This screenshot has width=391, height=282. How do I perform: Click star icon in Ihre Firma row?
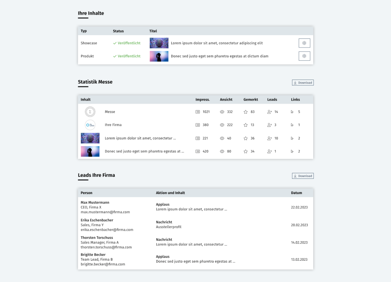pyautogui.click(x=246, y=125)
